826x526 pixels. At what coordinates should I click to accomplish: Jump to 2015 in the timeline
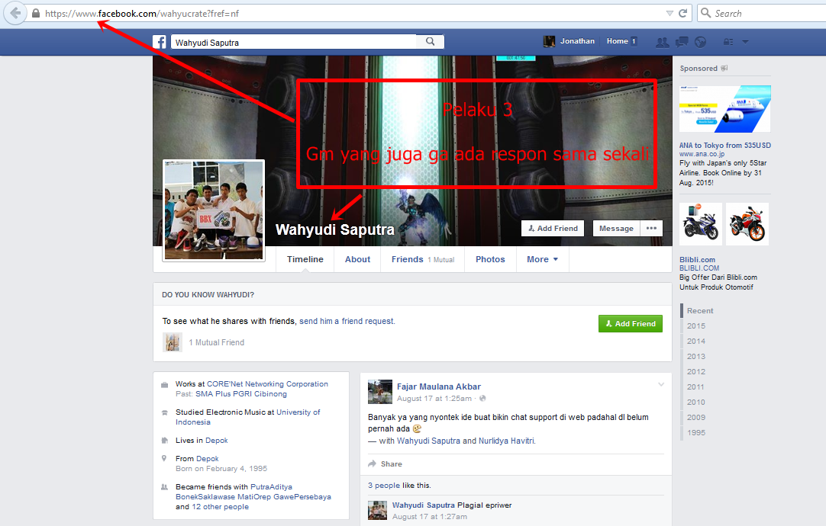[x=696, y=326]
